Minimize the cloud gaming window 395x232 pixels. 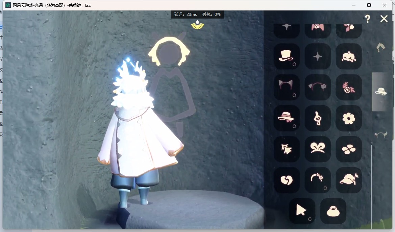[354, 5]
